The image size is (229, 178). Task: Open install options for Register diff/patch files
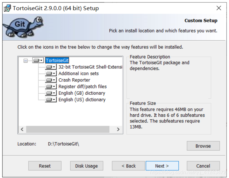51,87
